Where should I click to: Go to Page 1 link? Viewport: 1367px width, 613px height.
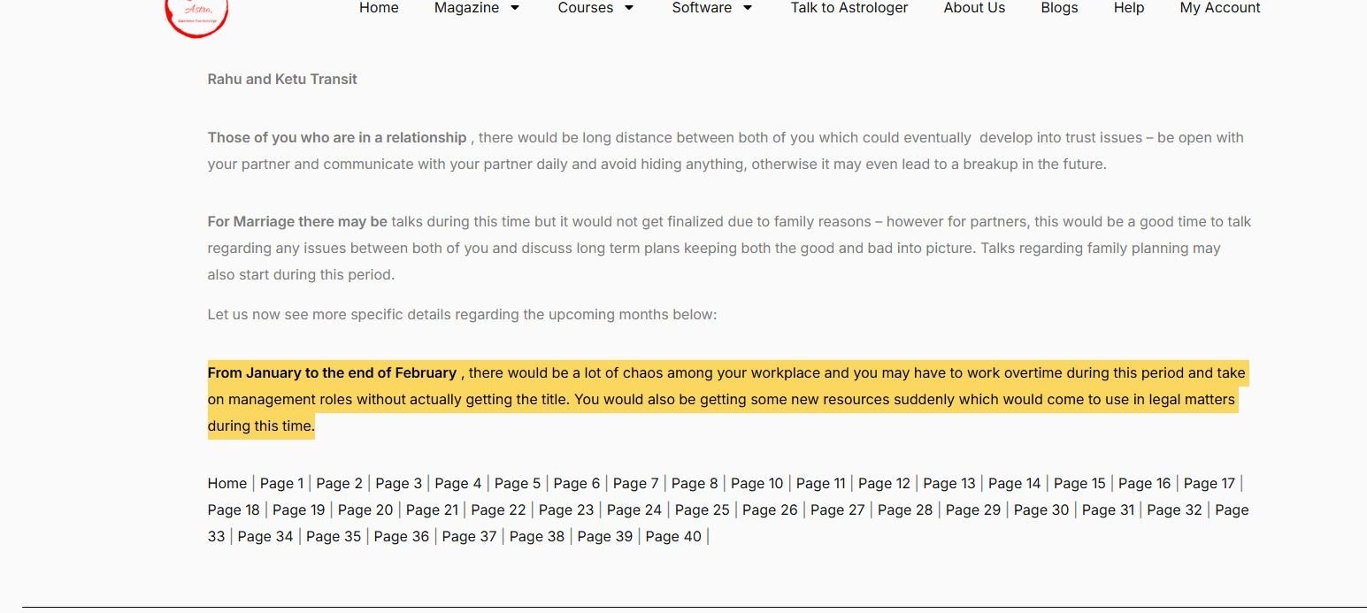tap(281, 483)
